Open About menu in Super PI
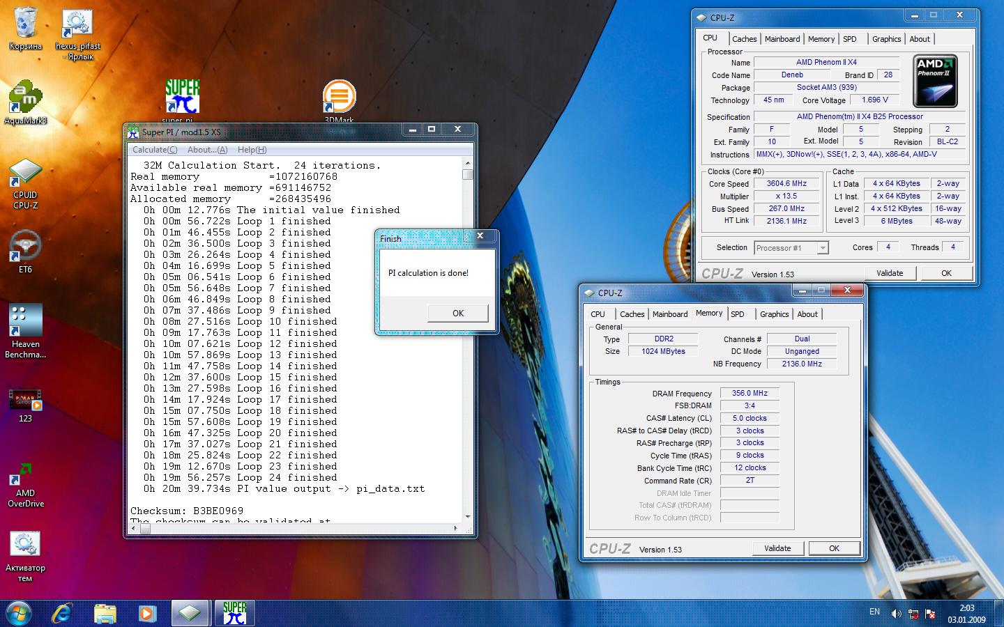This screenshot has width=1004, height=627. tap(207, 150)
